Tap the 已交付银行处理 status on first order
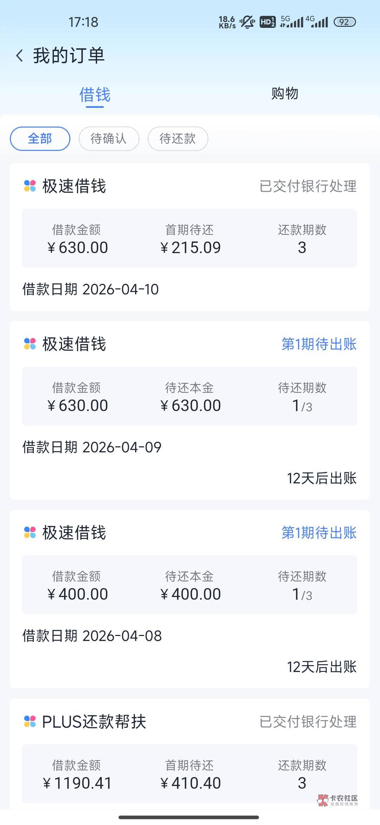The image size is (380, 825). pos(308,186)
